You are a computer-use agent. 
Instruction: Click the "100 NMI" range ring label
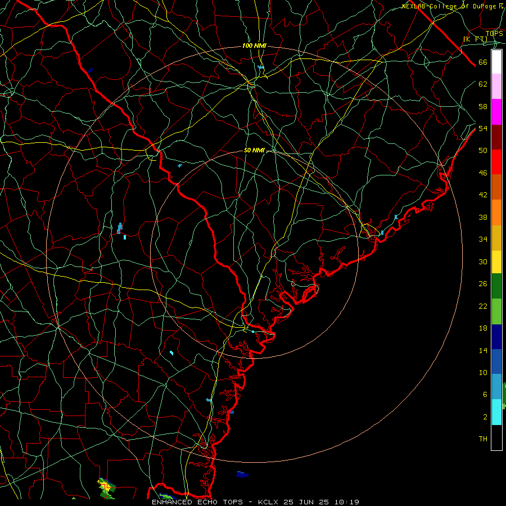tap(254, 46)
